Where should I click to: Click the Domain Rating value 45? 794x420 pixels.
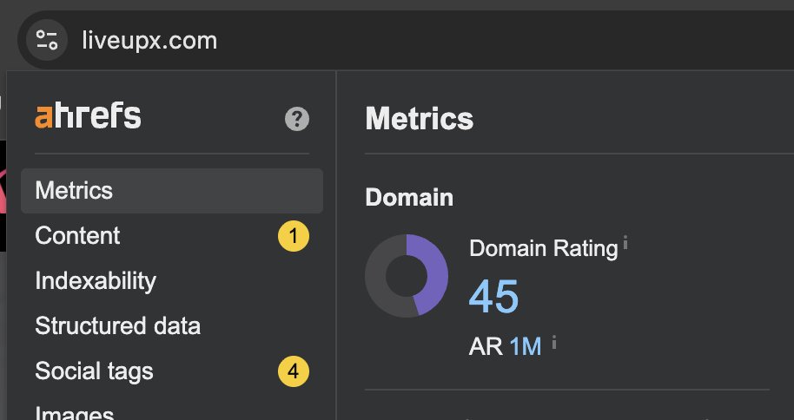point(493,297)
